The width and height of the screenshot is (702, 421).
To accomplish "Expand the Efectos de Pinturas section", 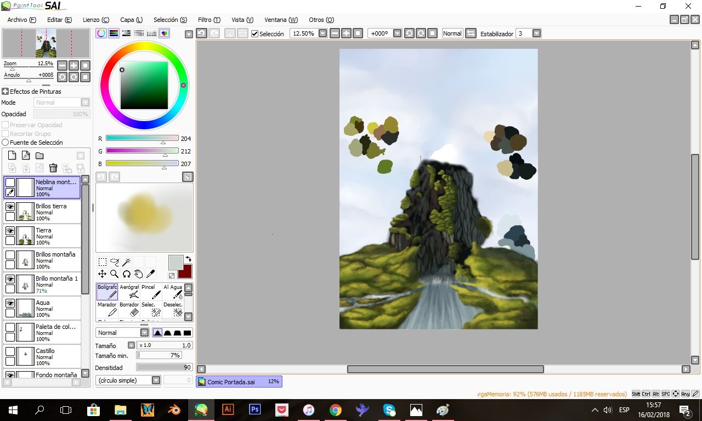I will tap(5, 92).
